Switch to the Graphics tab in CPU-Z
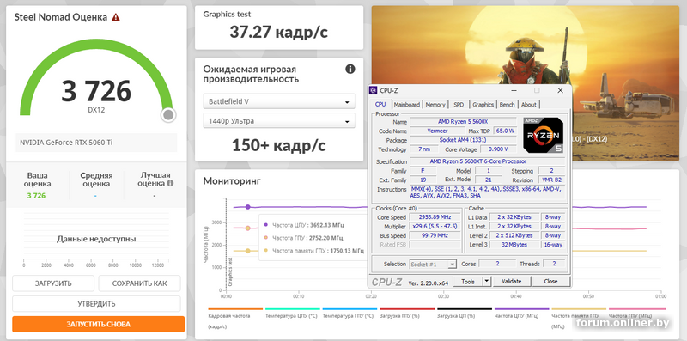The height and width of the screenshot is (341, 687). click(483, 105)
